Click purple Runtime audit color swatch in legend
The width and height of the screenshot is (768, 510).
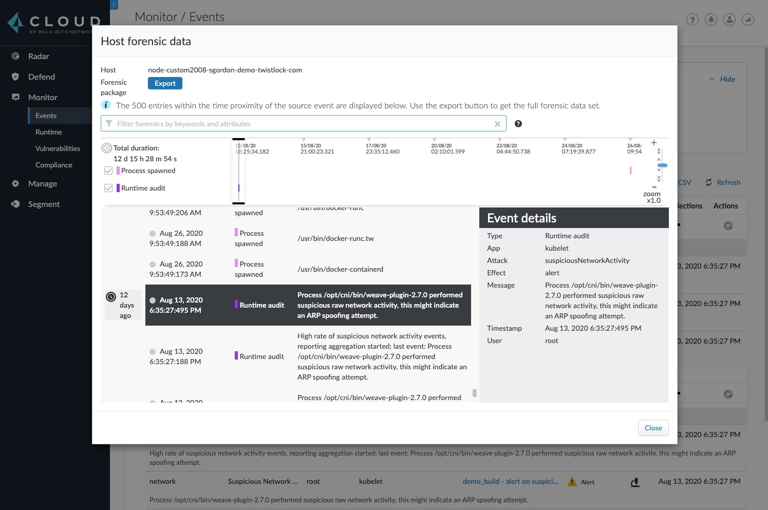(x=118, y=188)
